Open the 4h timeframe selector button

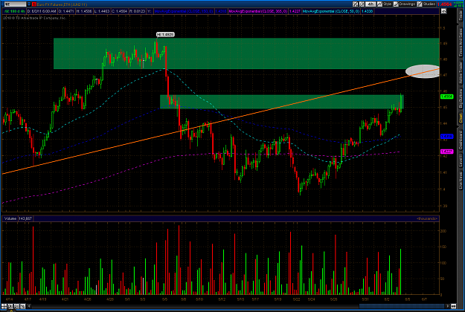tap(371, 4)
